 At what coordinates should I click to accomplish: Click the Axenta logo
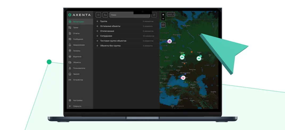[79, 15]
